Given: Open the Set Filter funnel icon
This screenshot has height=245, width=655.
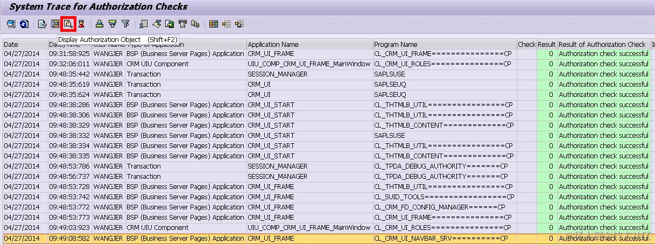Looking at the screenshot, I should point(125,24).
